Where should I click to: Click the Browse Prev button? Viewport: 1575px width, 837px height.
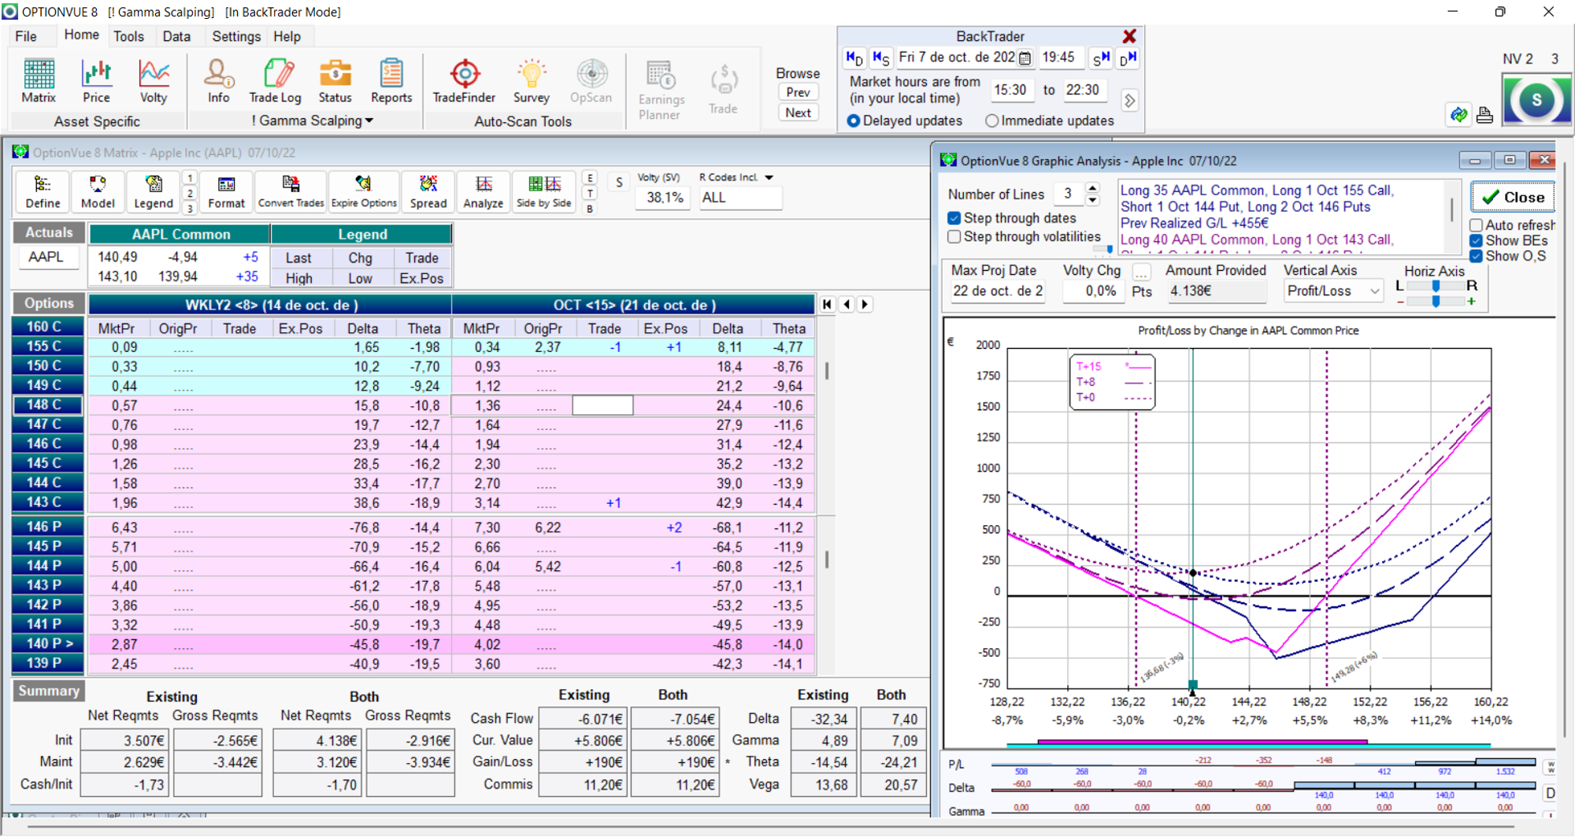pos(798,92)
